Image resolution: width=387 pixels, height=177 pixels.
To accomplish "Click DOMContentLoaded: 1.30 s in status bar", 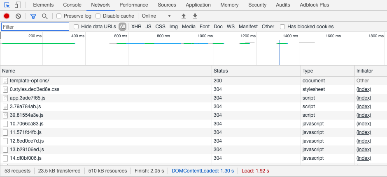I will [x=203, y=171].
